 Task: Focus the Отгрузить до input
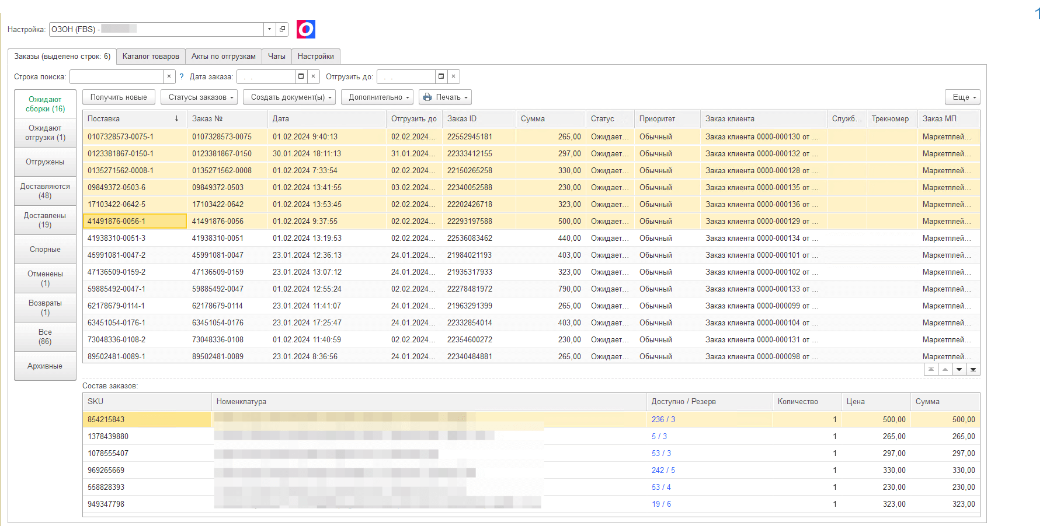(x=406, y=76)
